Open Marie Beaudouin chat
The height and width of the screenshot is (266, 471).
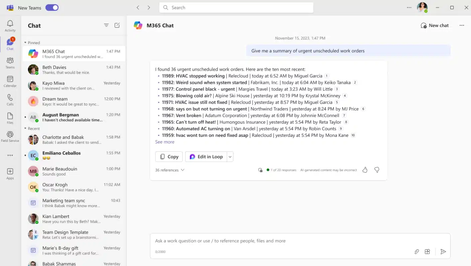[x=74, y=171]
